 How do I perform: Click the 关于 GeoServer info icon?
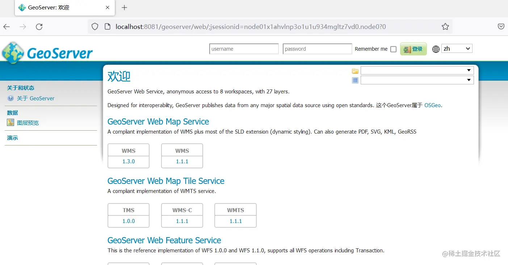click(11, 98)
